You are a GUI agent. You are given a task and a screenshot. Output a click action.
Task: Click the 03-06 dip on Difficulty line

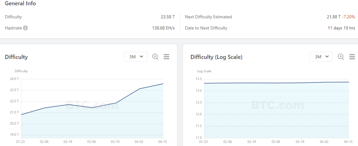(x=92, y=107)
